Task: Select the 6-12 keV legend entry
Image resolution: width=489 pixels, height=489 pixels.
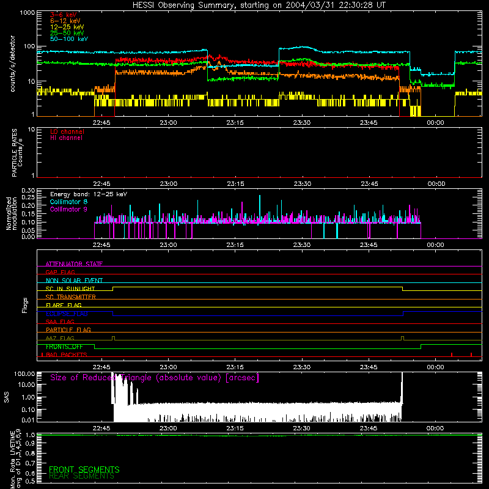Action: (x=65, y=21)
